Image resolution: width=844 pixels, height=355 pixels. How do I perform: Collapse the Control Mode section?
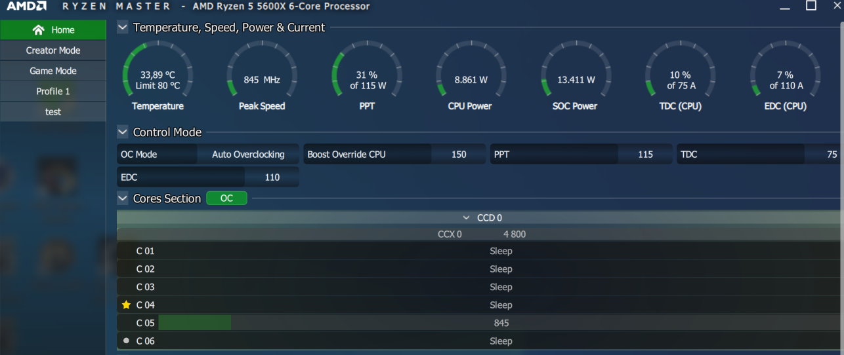click(123, 132)
